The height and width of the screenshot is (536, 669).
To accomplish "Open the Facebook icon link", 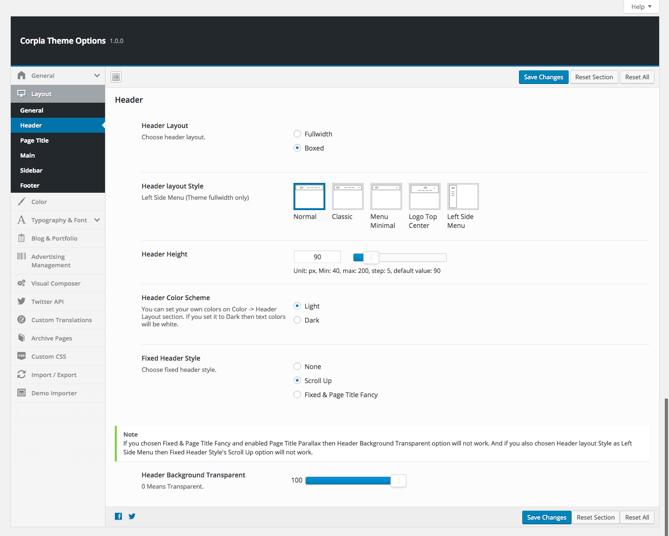I will point(119,516).
